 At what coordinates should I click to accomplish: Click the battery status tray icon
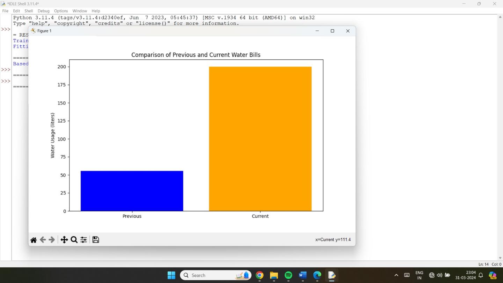click(447, 275)
